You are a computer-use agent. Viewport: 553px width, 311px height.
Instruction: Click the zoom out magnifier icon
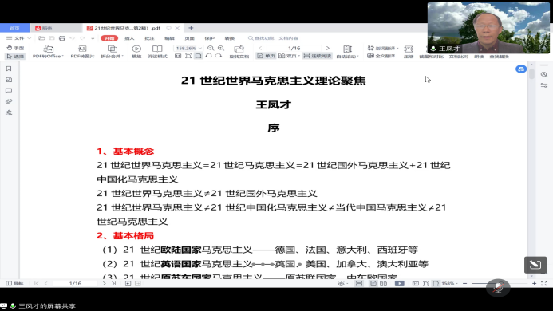click(211, 49)
